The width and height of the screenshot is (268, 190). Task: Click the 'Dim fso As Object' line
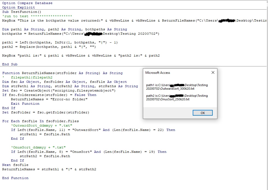tap(65, 82)
